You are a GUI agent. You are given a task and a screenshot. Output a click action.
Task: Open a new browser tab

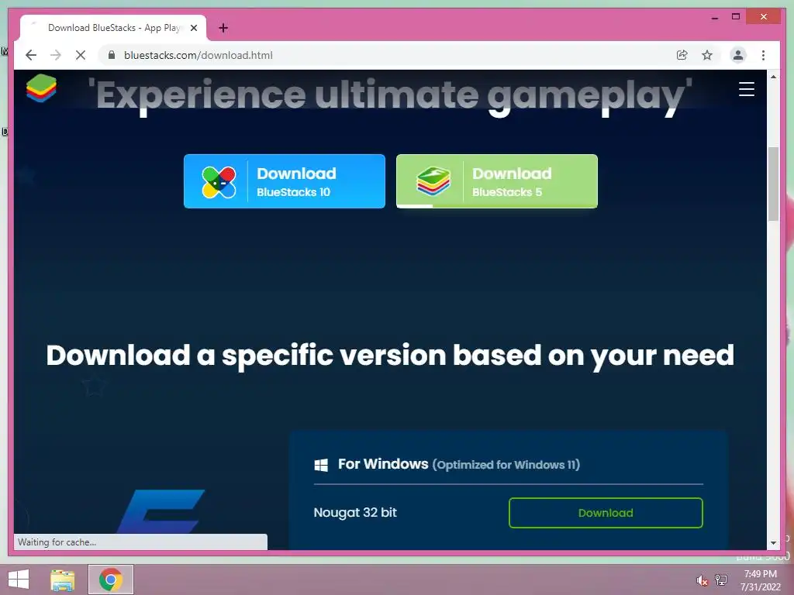223,28
